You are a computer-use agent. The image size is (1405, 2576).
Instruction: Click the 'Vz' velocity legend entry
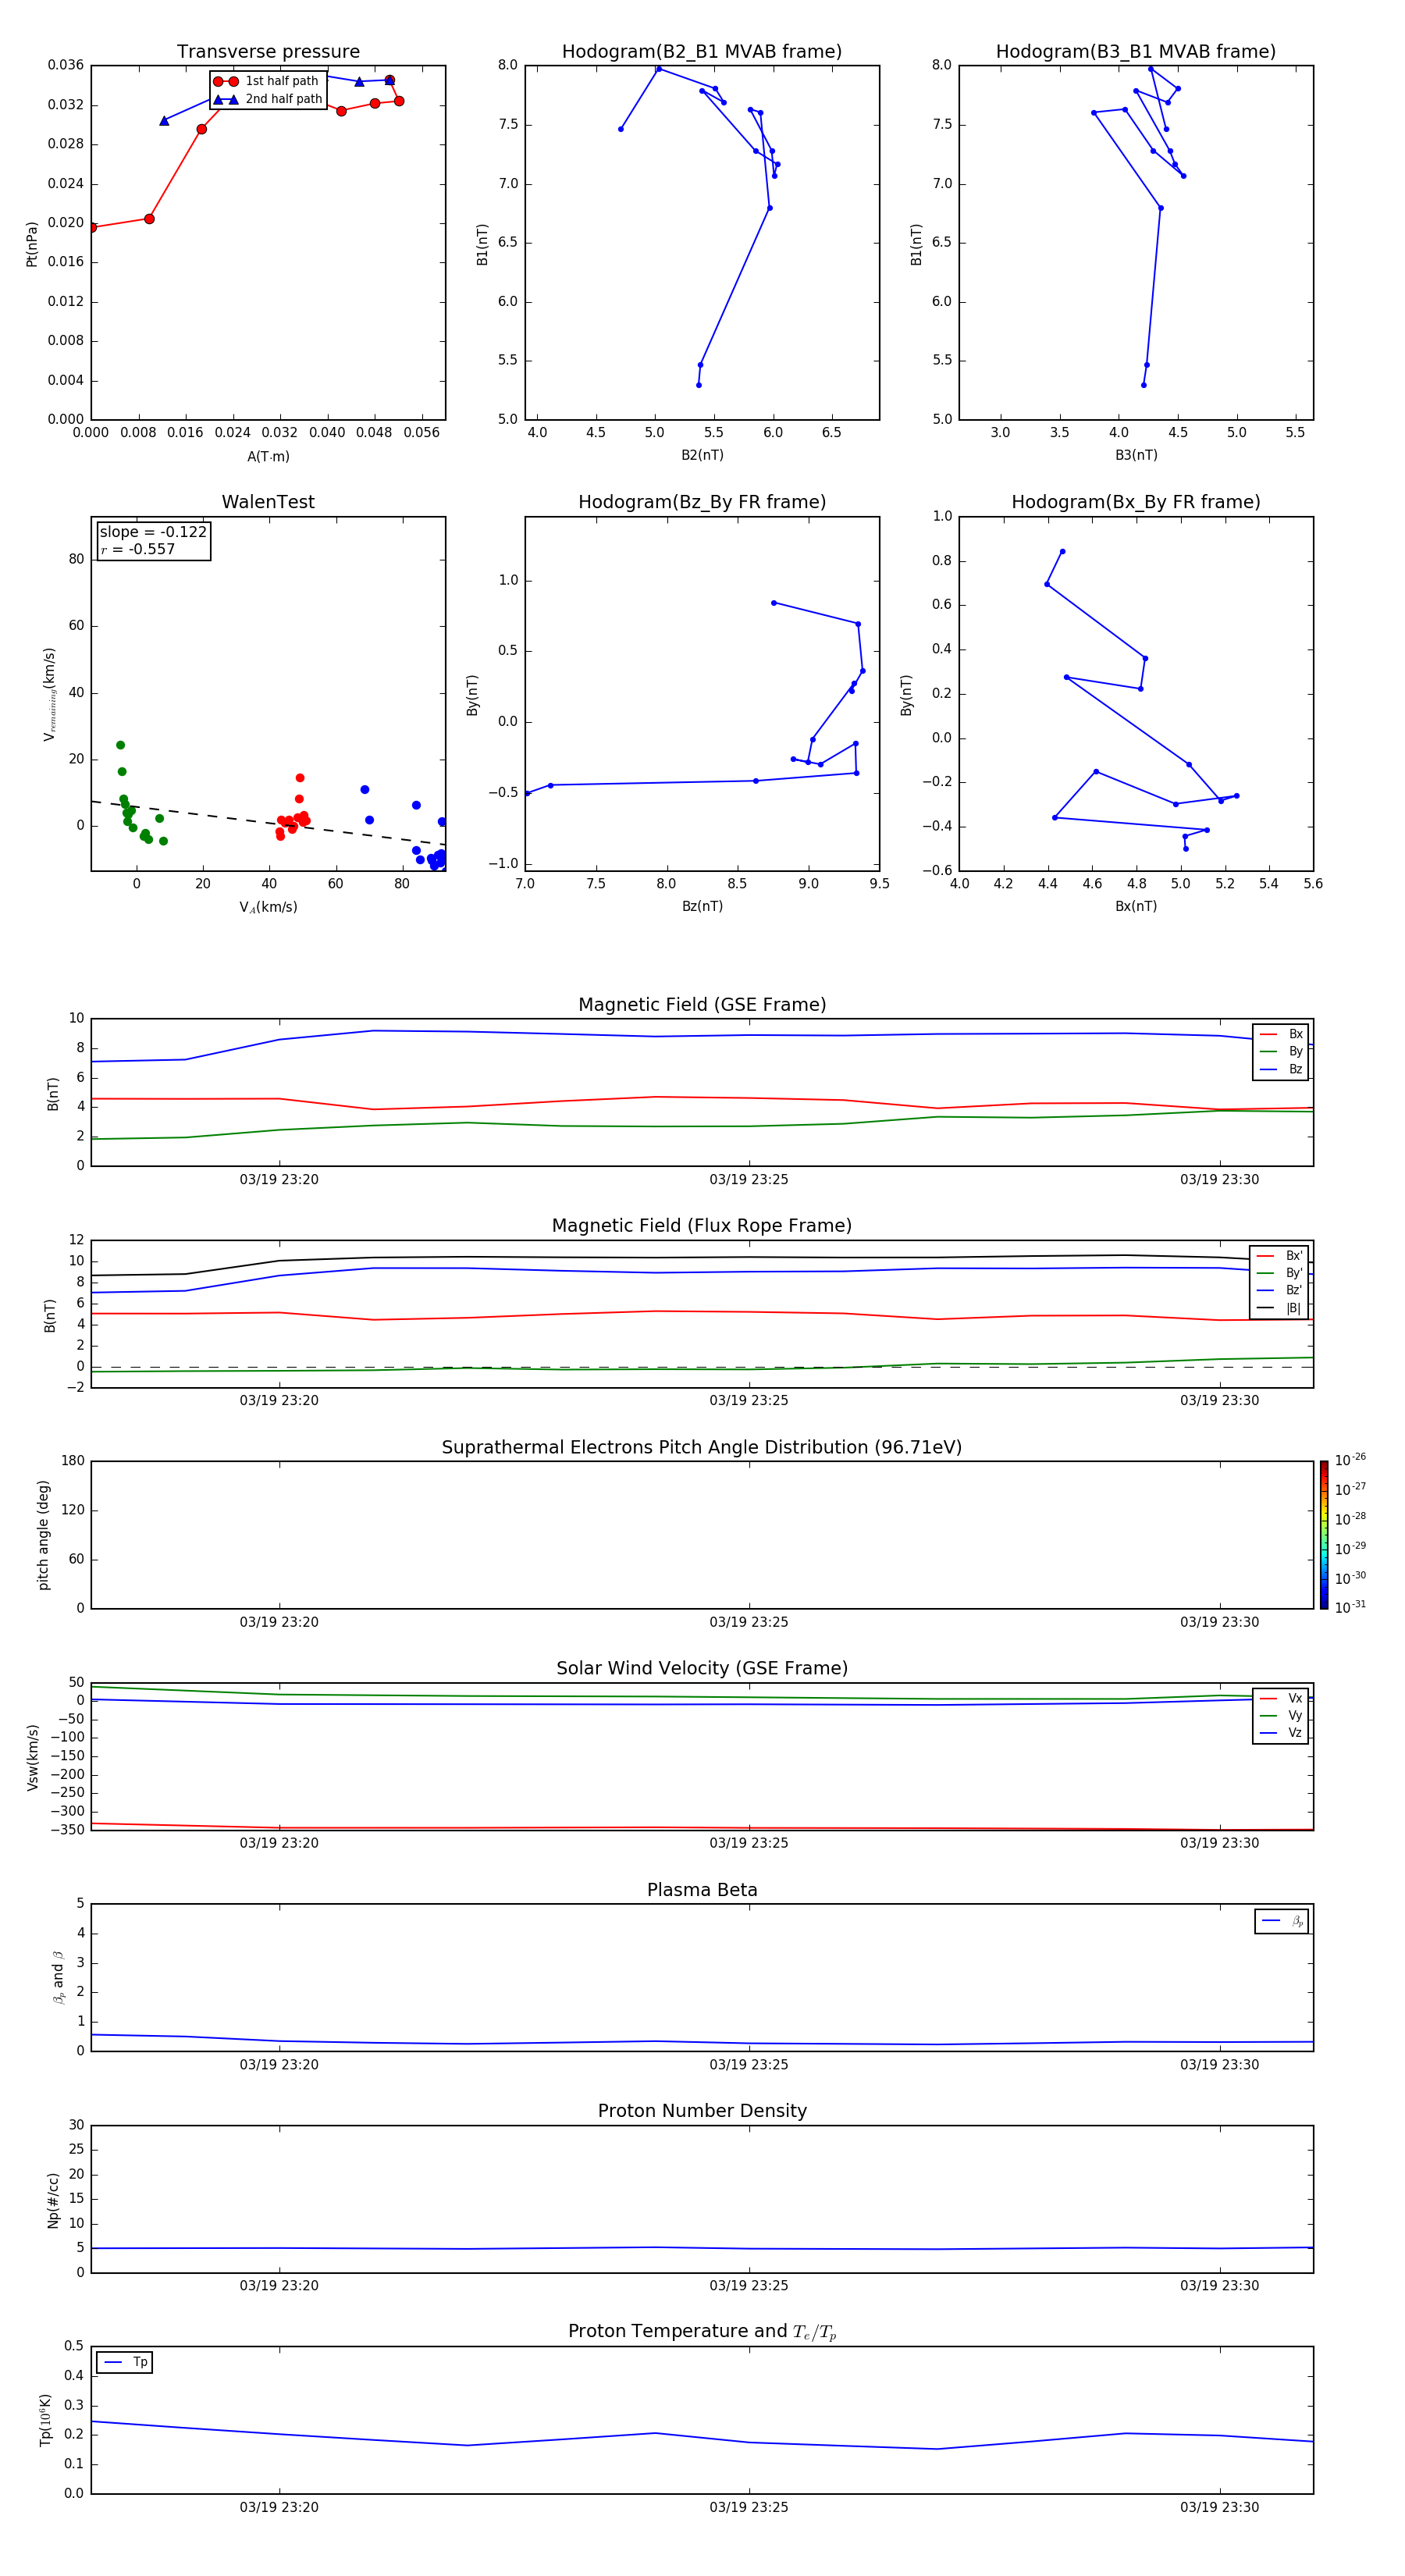click(x=1281, y=1733)
